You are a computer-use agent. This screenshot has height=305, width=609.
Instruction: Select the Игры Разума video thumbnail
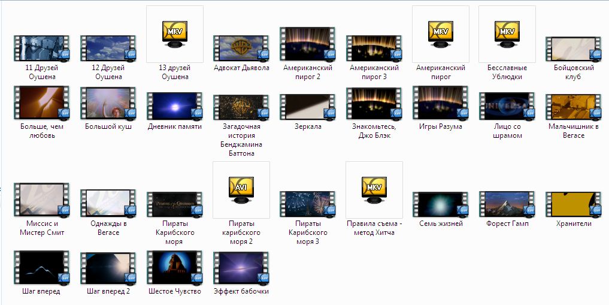441,102
